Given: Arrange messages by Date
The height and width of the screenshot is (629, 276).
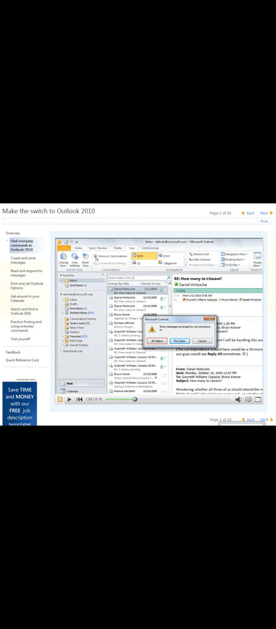Looking at the screenshot, I should pyautogui.click(x=145, y=256).
